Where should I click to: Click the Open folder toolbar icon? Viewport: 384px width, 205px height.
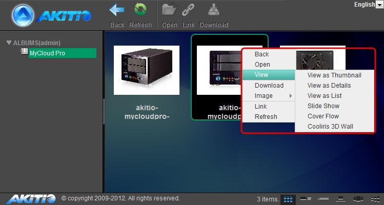(169, 10)
